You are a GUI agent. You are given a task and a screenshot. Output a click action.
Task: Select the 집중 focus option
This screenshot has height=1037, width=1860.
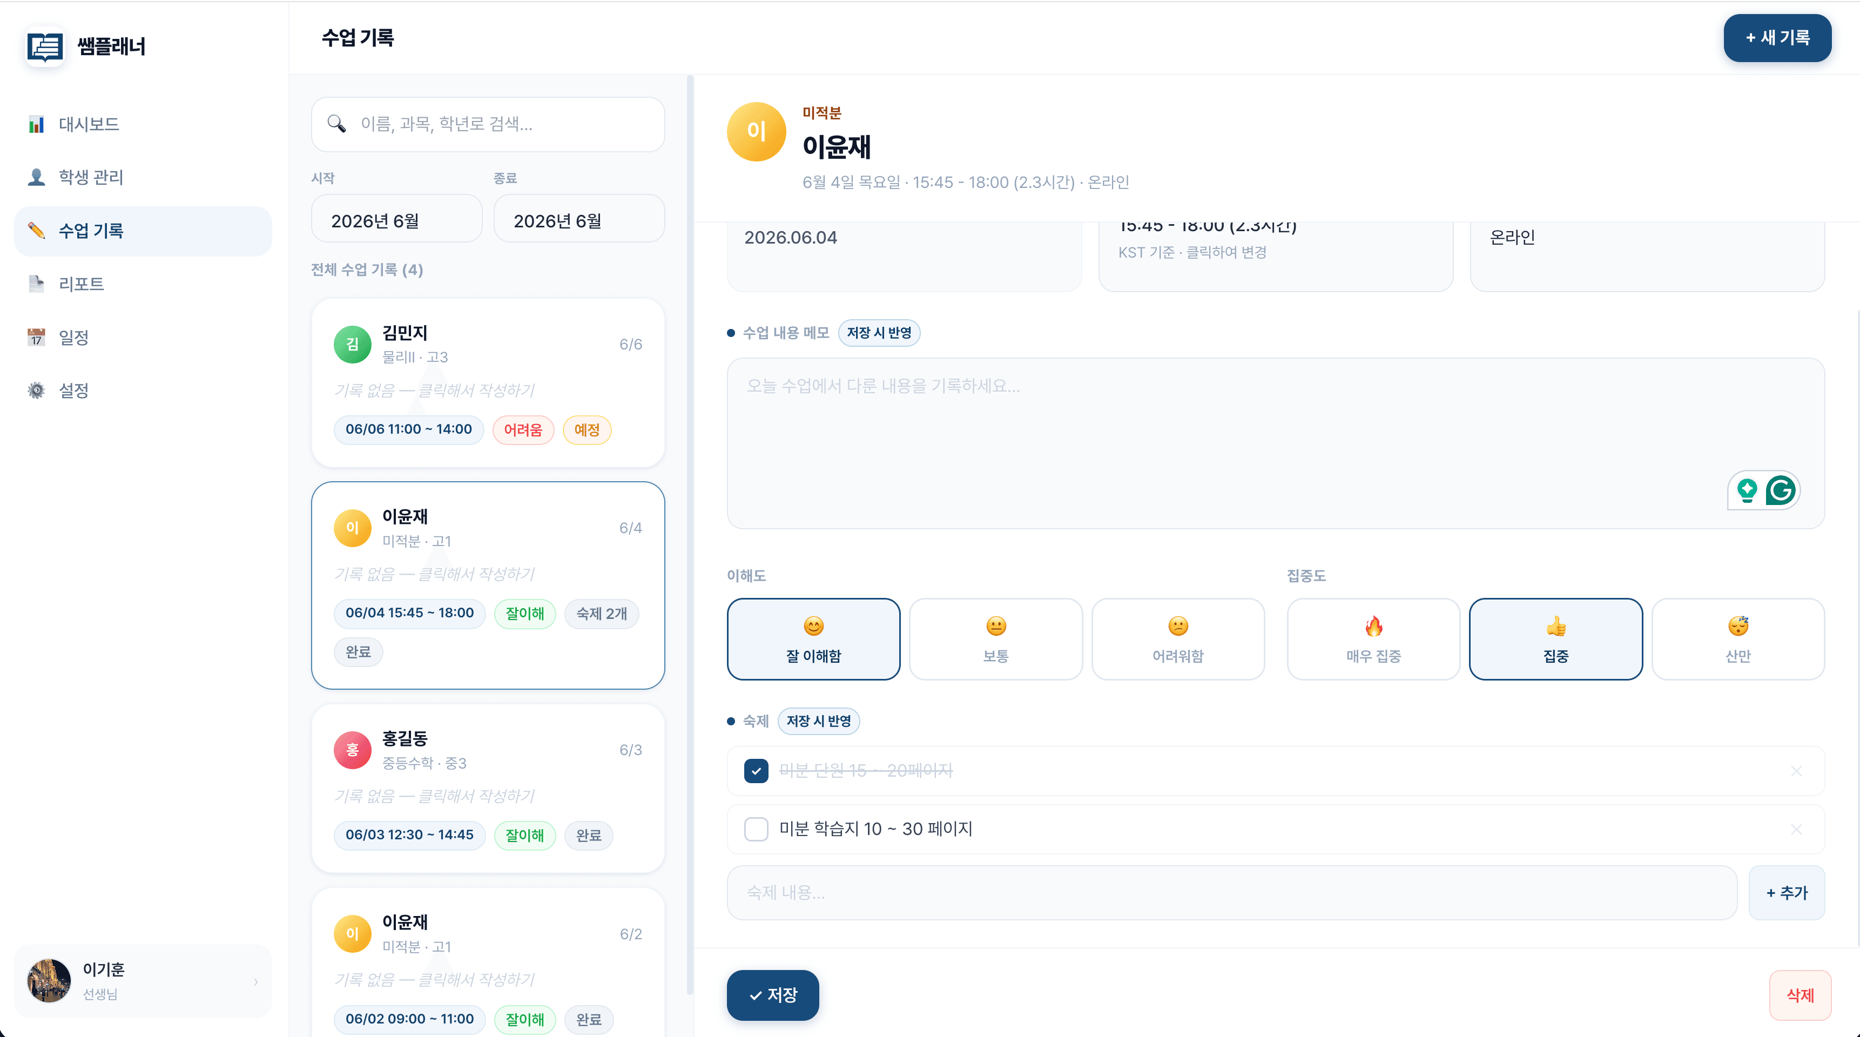(x=1555, y=639)
